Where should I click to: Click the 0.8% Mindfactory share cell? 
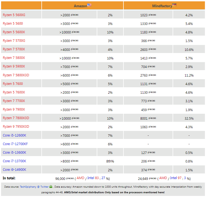tap(189, 161)
